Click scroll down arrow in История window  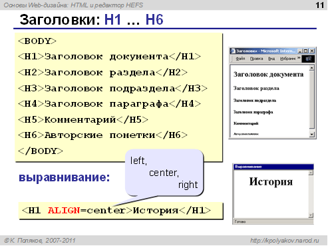point(311,215)
